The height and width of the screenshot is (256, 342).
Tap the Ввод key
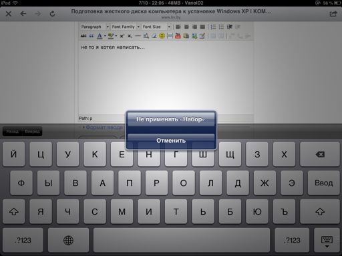pos(323,183)
